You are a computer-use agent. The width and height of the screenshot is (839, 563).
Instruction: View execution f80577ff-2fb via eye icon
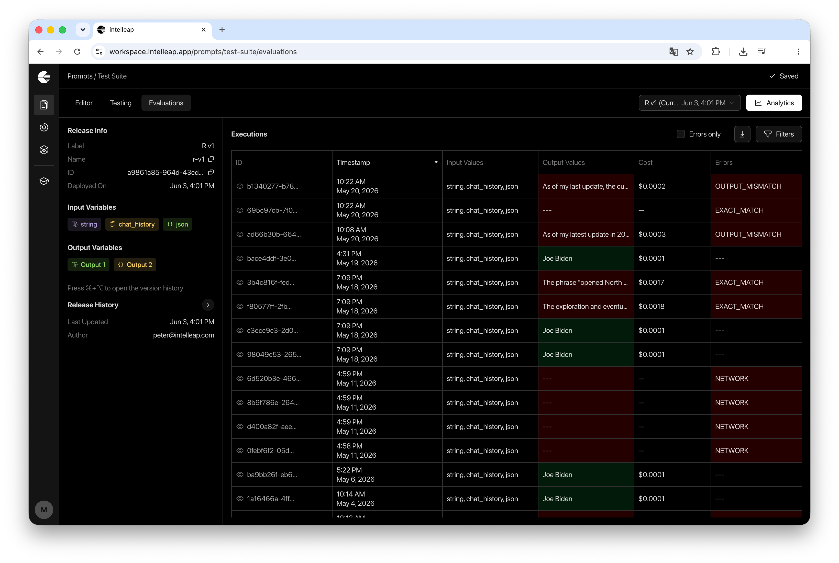tap(240, 306)
